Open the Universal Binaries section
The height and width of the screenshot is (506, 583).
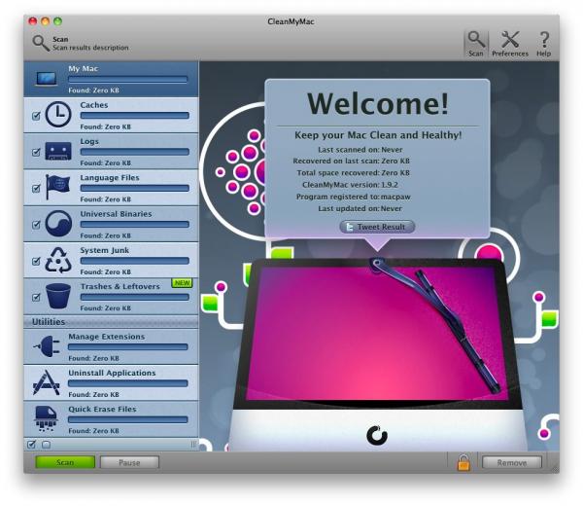coord(111,224)
